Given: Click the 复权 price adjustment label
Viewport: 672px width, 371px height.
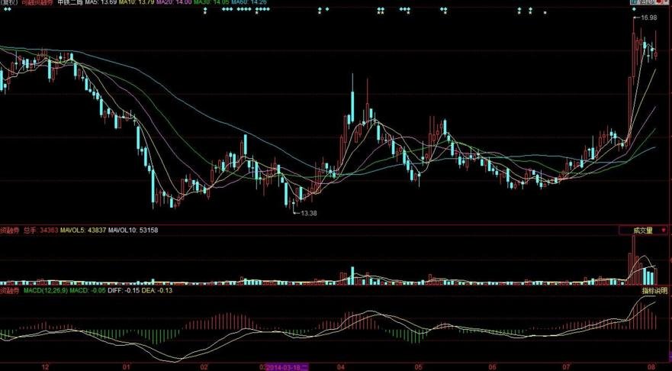Looking at the screenshot, I should (9, 3).
